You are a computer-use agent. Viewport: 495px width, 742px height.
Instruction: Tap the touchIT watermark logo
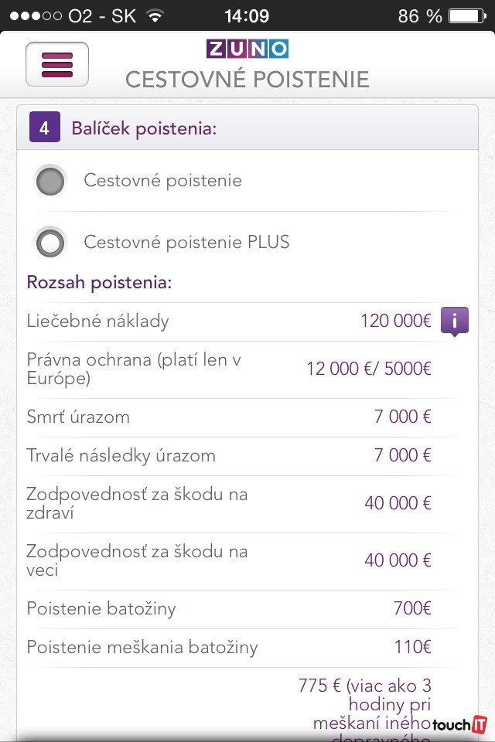[459, 725]
